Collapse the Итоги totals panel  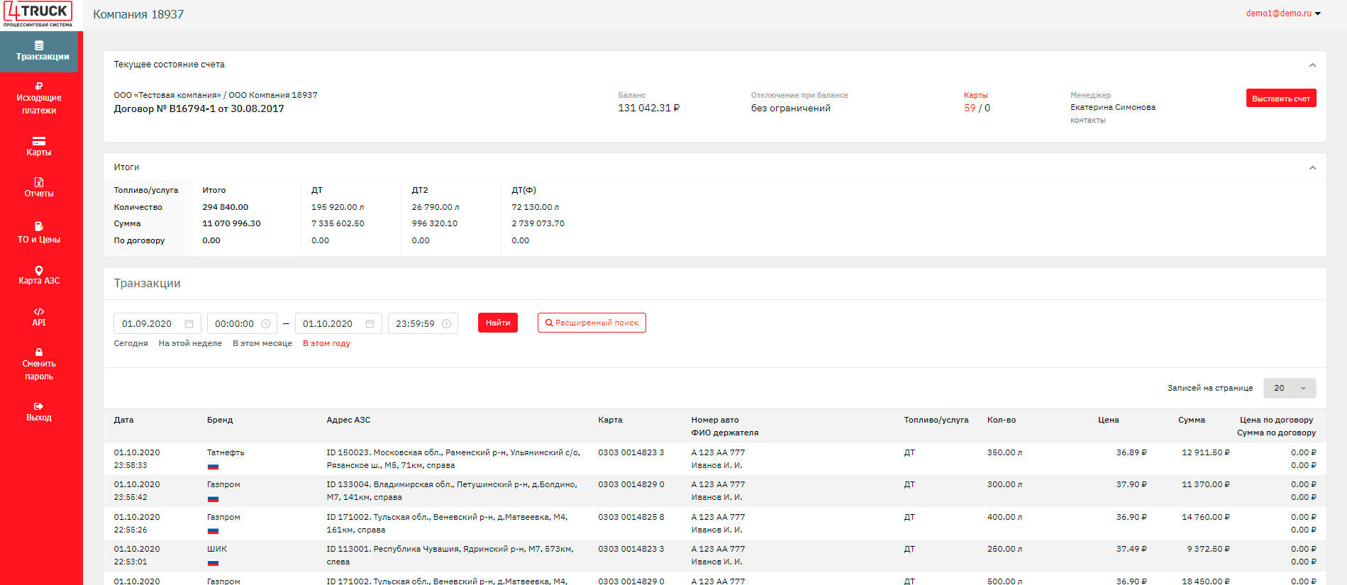pyautogui.click(x=1312, y=168)
